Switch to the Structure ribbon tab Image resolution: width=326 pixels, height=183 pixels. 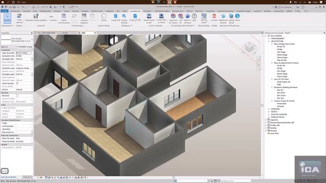click(x=26, y=11)
